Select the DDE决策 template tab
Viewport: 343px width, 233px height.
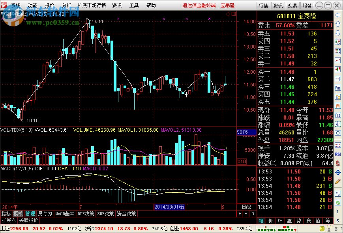pos(86,214)
